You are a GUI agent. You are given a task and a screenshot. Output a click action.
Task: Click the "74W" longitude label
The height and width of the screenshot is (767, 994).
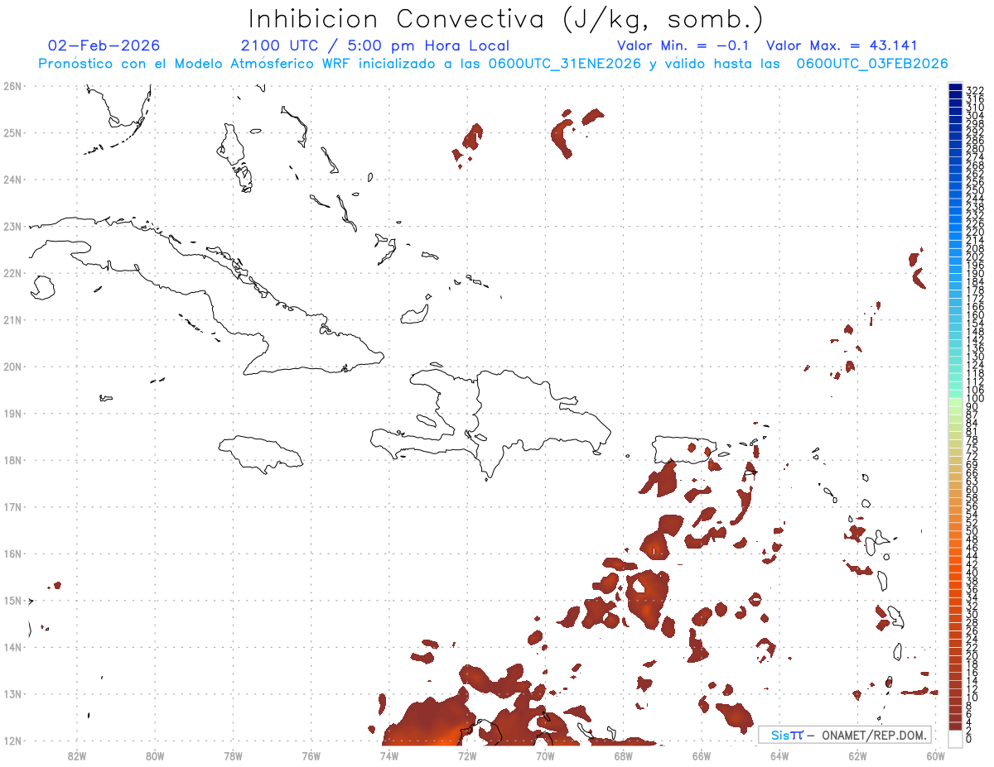pyautogui.click(x=389, y=755)
